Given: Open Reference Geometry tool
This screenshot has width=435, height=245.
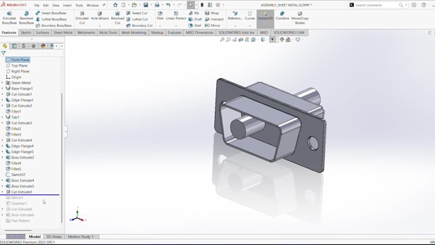Looking at the screenshot, I should coord(235,16).
